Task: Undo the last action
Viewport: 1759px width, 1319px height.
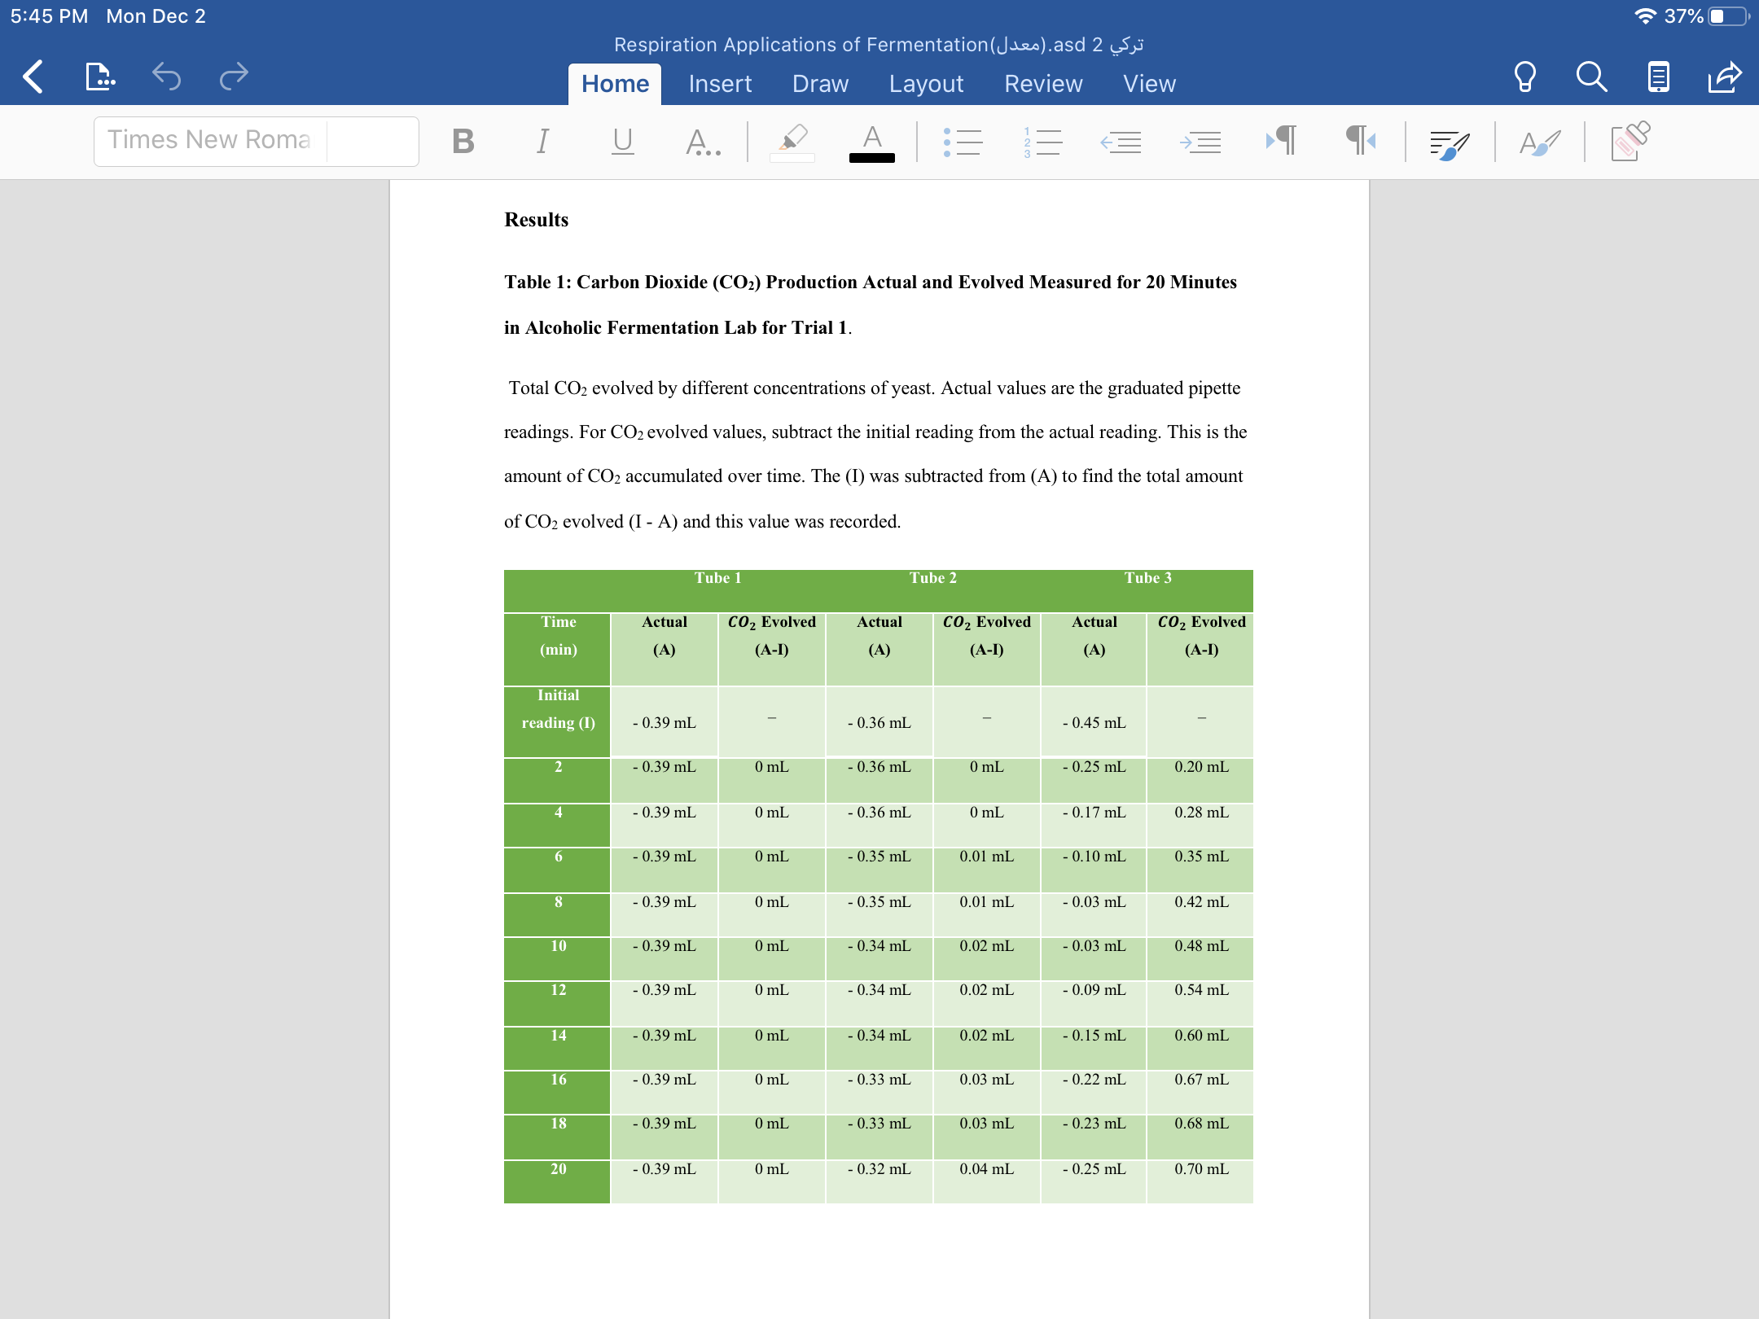Action: pyautogui.click(x=166, y=77)
